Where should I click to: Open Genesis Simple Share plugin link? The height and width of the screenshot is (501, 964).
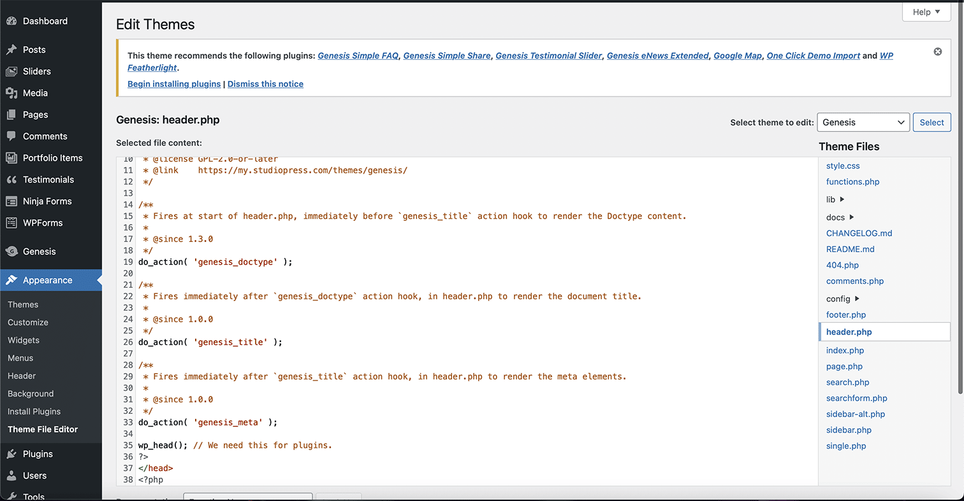point(447,55)
